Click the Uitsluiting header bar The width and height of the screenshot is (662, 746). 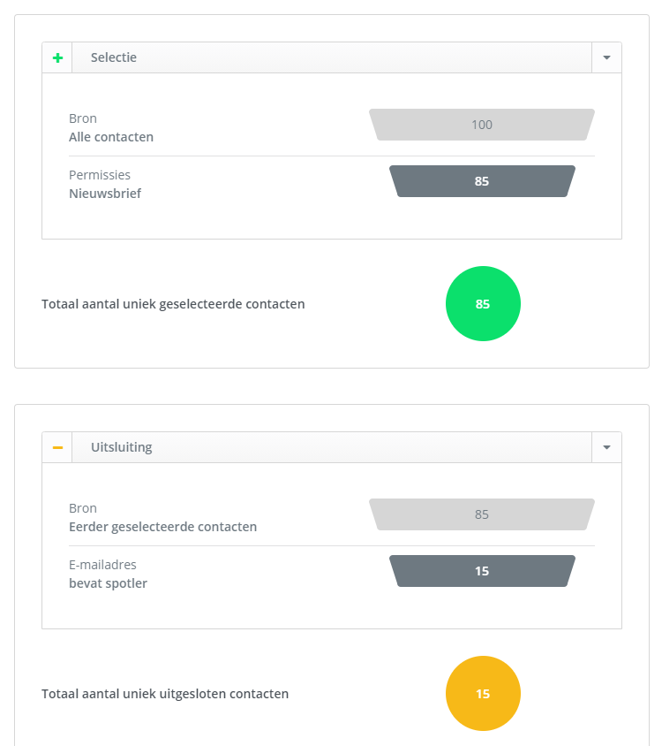point(332,447)
